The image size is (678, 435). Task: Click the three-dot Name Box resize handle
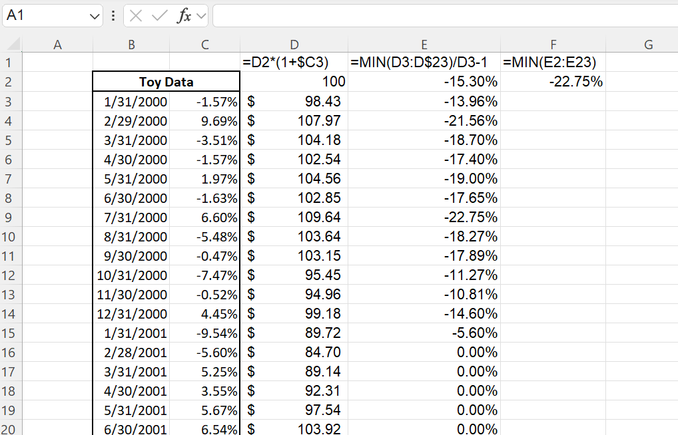pos(113,16)
